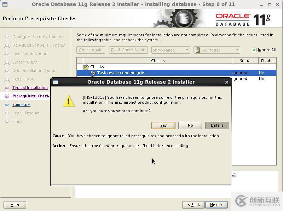This screenshot has height=211, width=283.
Task: Click the Install Type step
Action: click(x=23, y=79)
